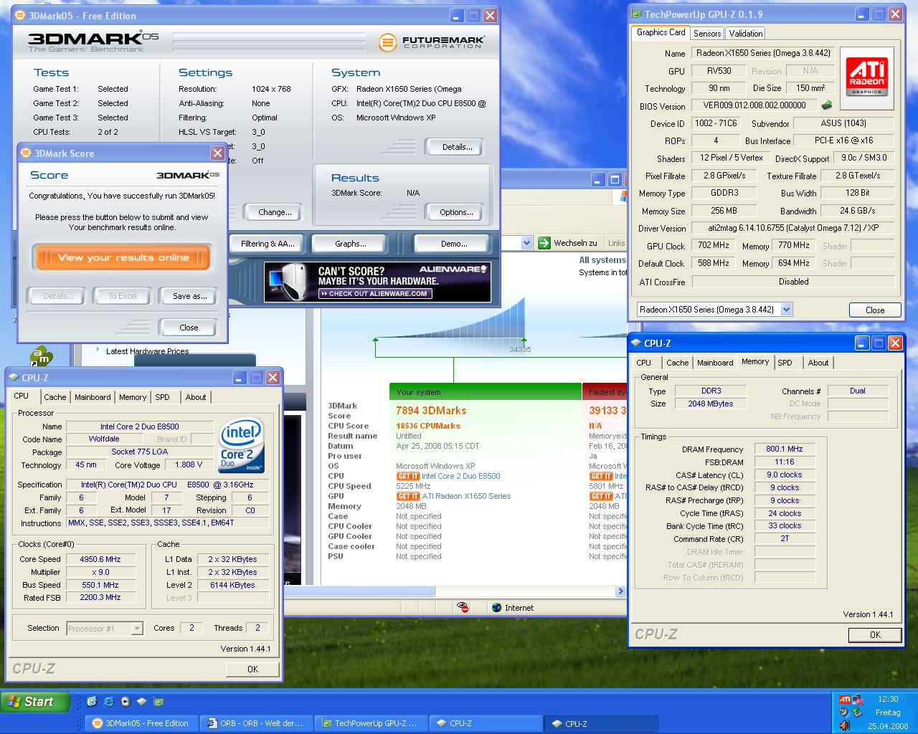Open the SPD tab in the memory CPU-Z window

pyautogui.click(x=785, y=363)
